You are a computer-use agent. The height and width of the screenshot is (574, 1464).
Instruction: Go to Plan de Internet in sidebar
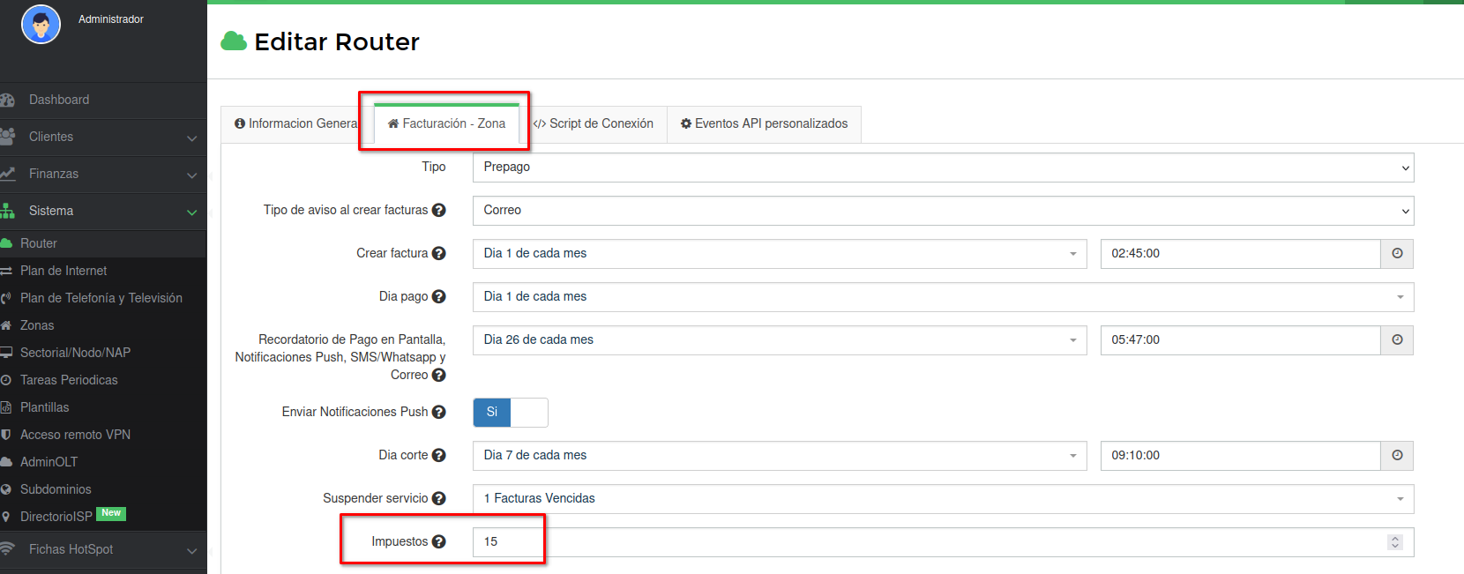pyautogui.click(x=63, y=271)
